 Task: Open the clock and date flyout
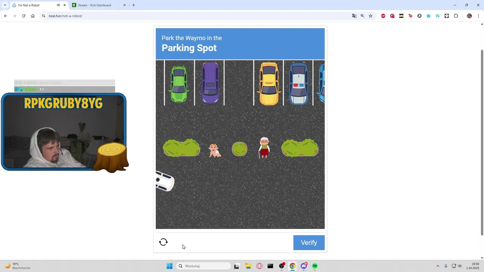473,266
